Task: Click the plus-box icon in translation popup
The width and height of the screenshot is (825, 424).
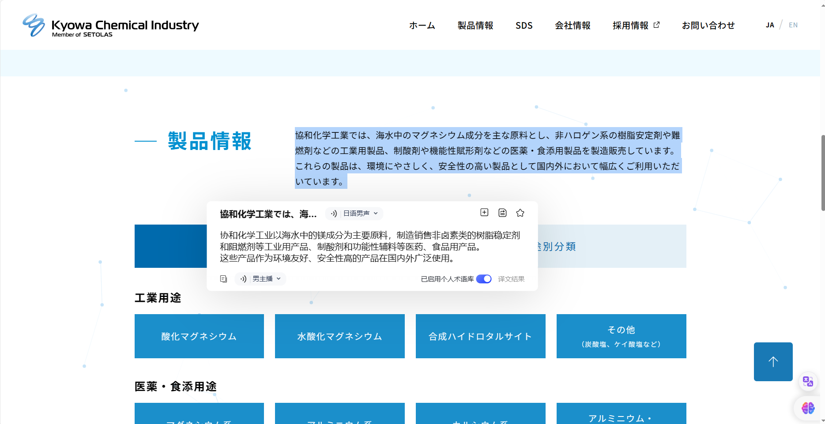Action: [x=484, y=213]
